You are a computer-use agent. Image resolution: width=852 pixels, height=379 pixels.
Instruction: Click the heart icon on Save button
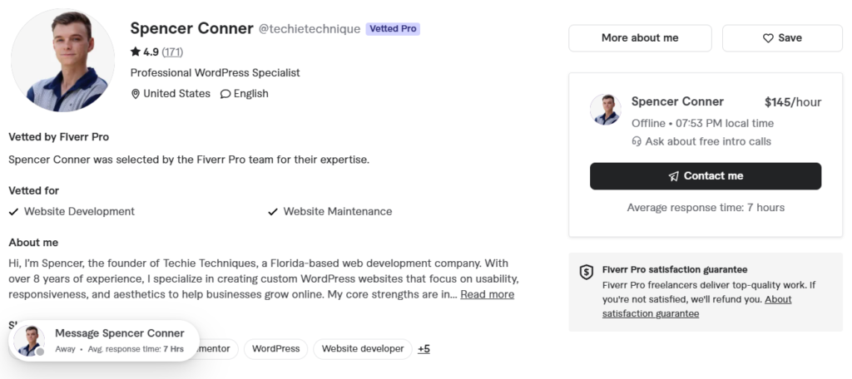(x=768, y=38)
